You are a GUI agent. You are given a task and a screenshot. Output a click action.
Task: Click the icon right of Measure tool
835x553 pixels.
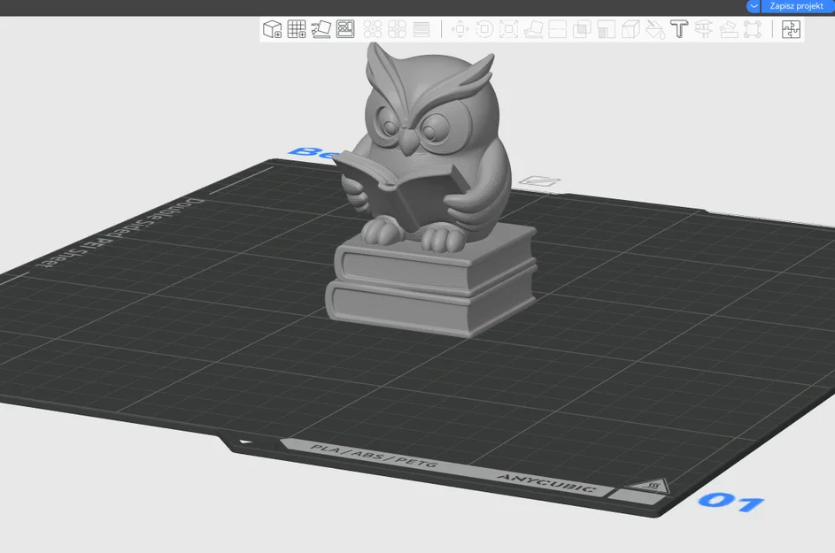pyautogui.click(x=729, y=29)
